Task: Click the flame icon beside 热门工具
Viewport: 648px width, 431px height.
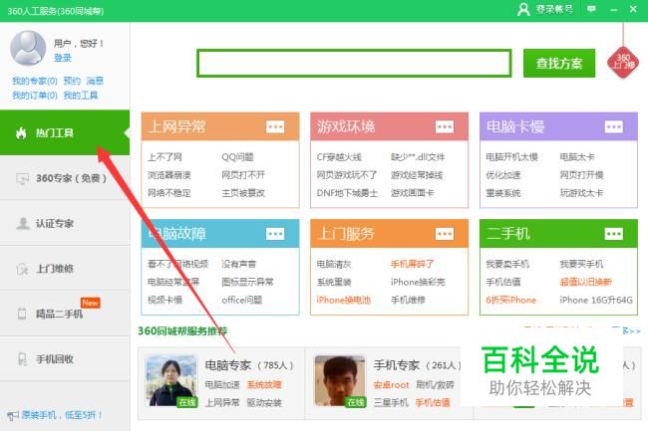Action: [21, 132]
